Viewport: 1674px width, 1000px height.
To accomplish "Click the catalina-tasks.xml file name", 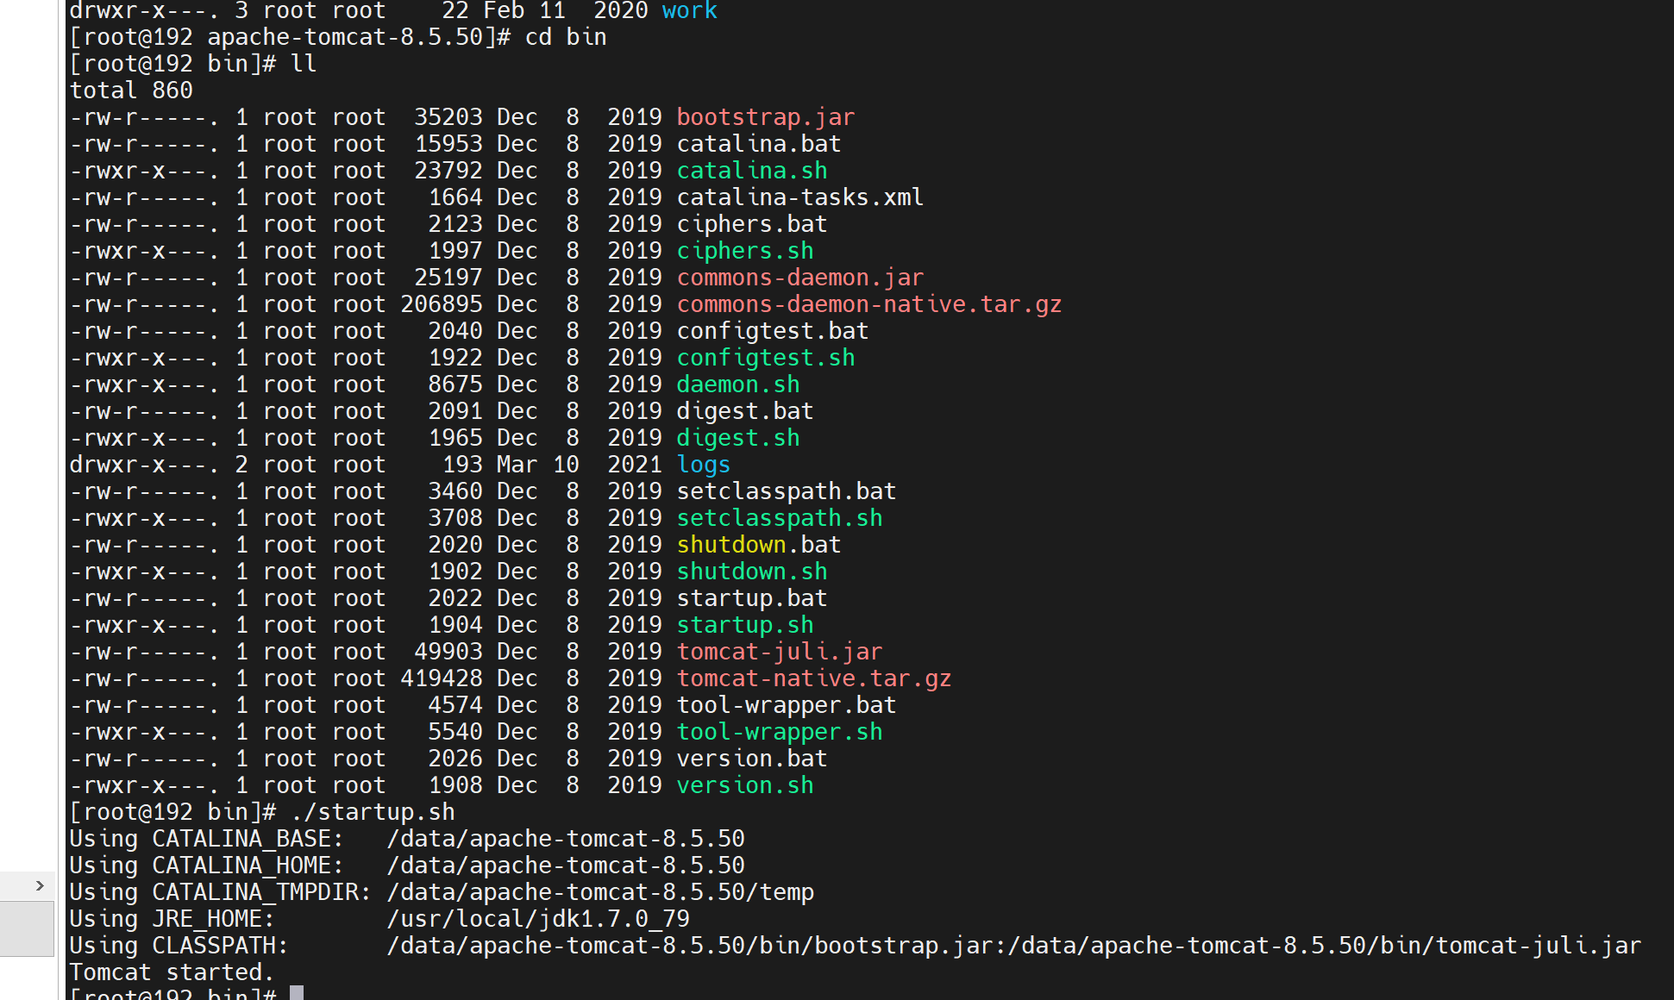I will click(799, 197).
